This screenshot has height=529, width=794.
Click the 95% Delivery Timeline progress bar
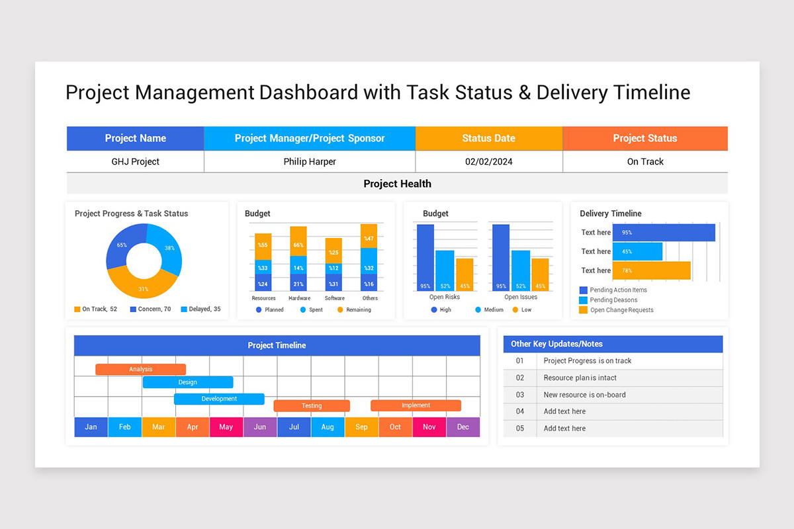(x=664, y=232)
